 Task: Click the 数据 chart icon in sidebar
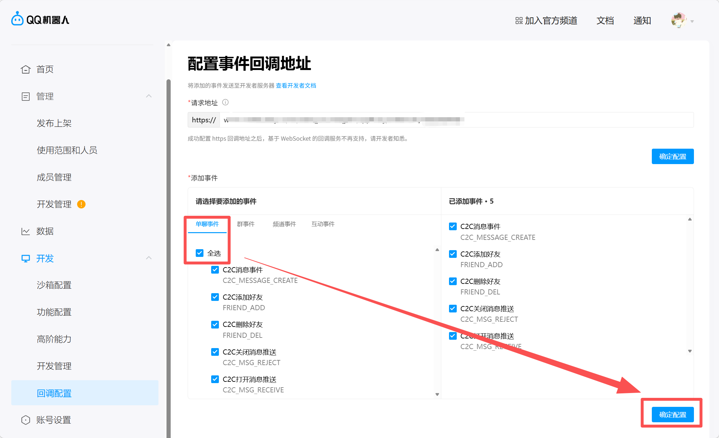26,231
